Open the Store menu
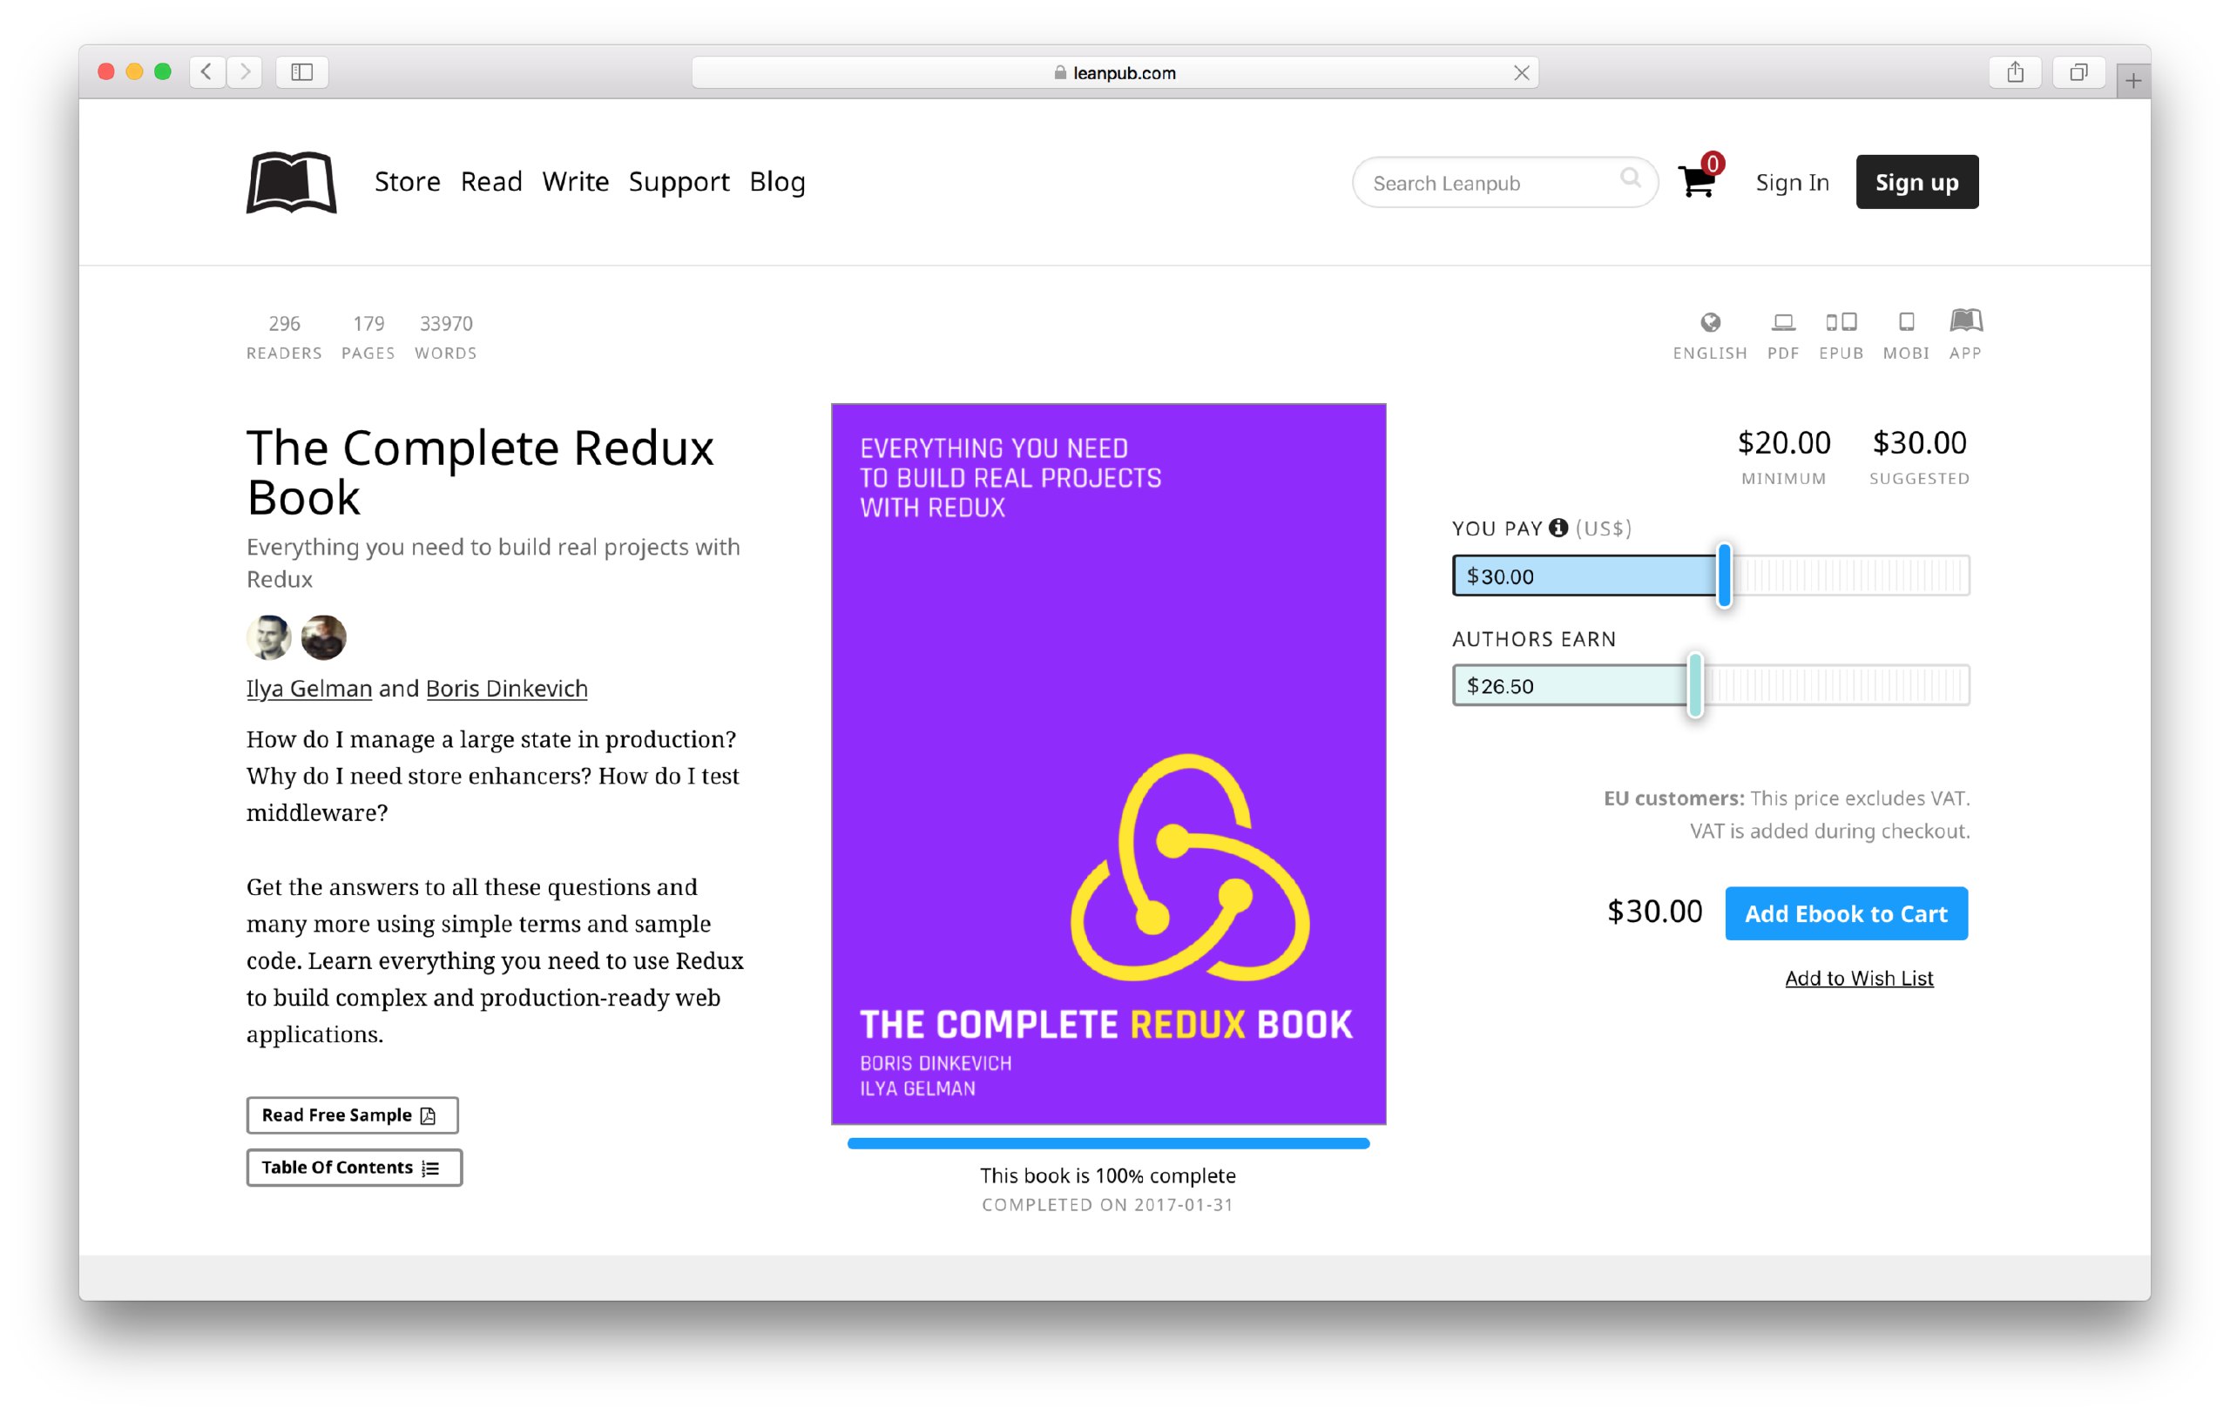Screen dimensions: 2230x1414 [x=408, y=181]
